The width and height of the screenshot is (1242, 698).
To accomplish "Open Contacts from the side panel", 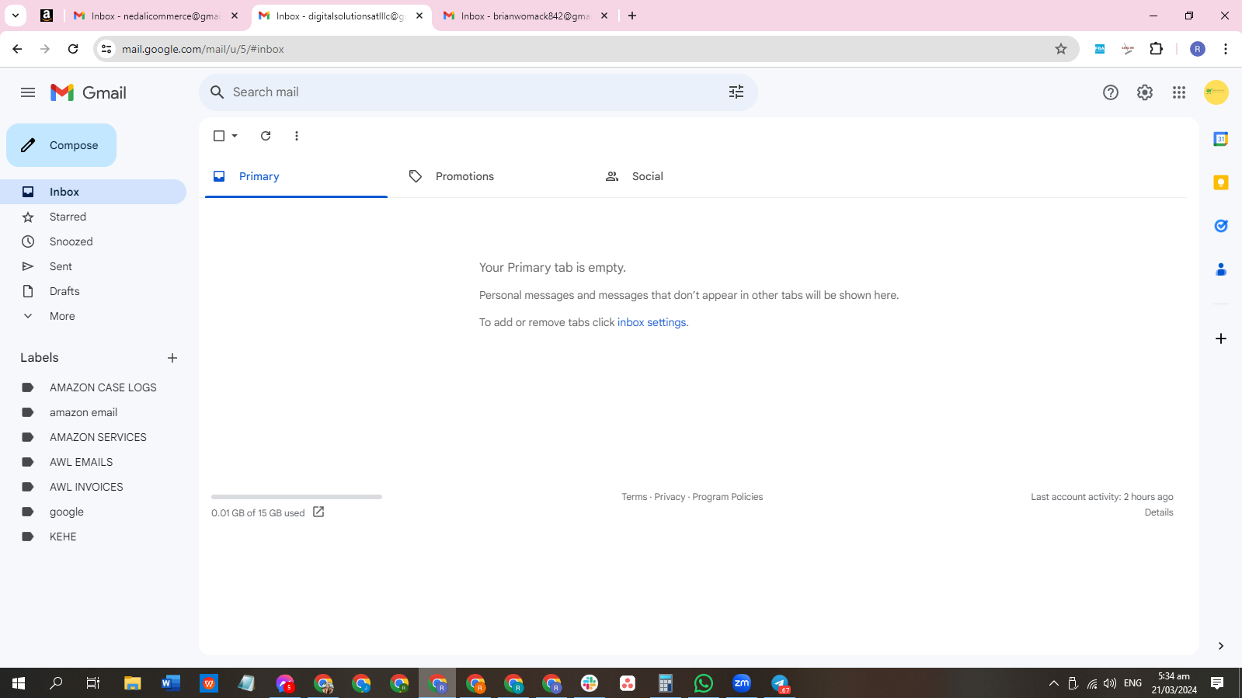I will pyautogui.click(x=1220, y=269).
